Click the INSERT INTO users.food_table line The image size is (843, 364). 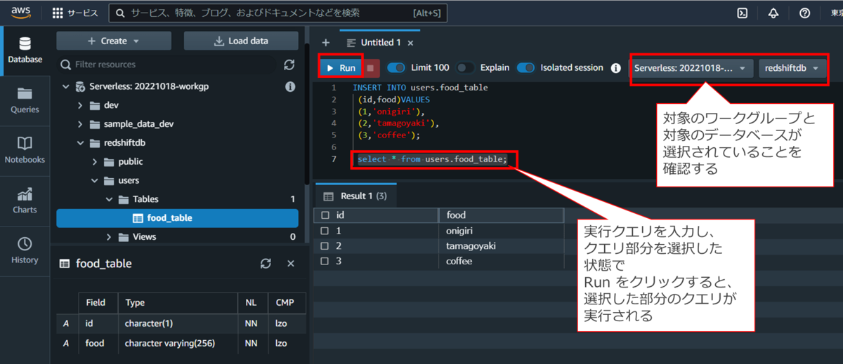point(420,88)
